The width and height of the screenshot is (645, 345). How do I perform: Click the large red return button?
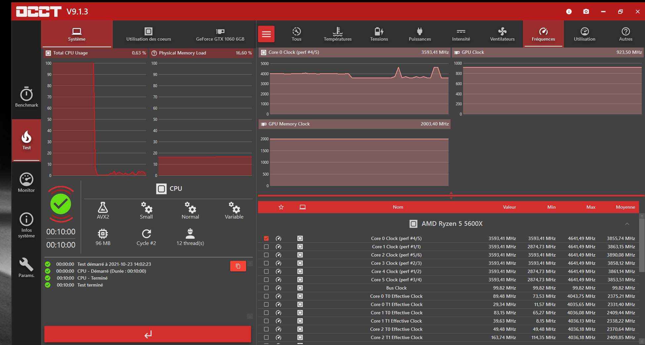click(148, 334)
